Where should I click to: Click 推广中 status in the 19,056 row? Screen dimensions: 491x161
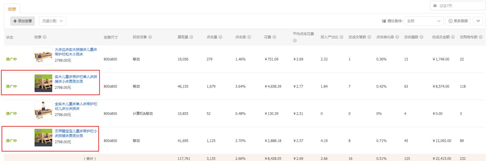coord(11,59)
